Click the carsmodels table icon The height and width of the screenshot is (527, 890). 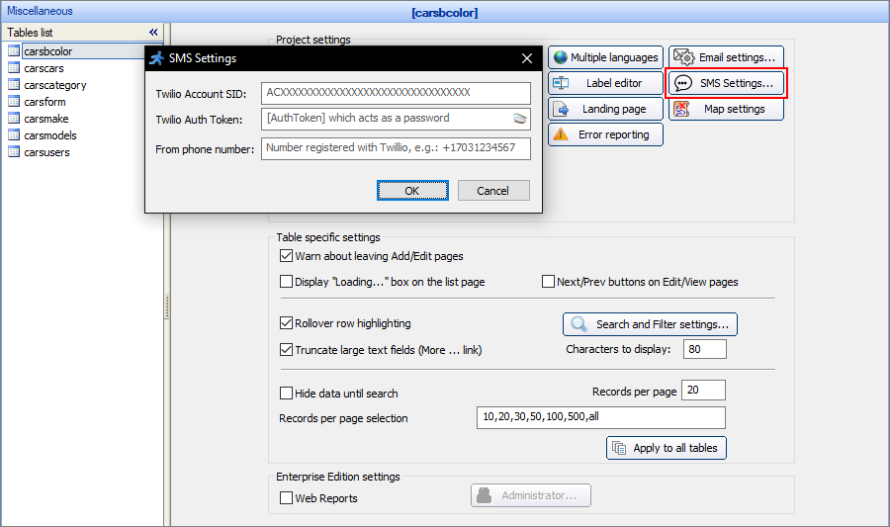(x=14, y=135)
